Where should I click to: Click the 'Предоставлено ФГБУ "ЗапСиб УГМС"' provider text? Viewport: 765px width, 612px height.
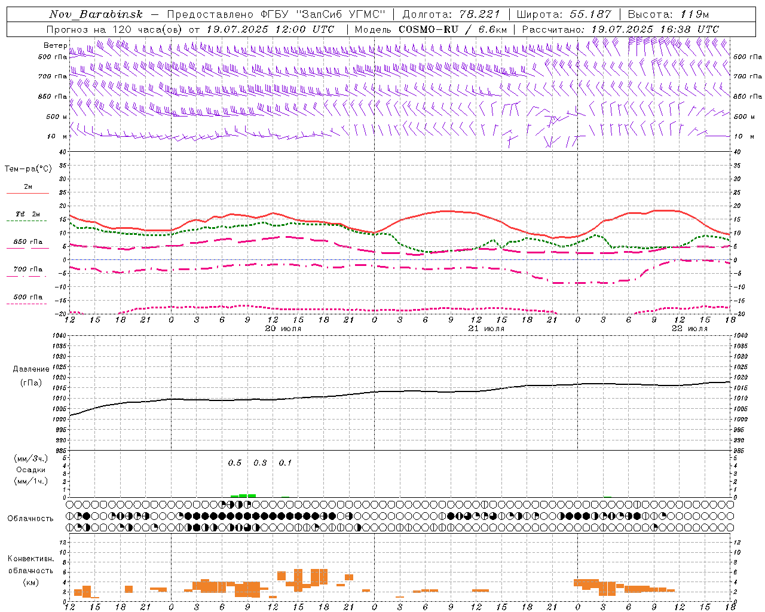277,14
